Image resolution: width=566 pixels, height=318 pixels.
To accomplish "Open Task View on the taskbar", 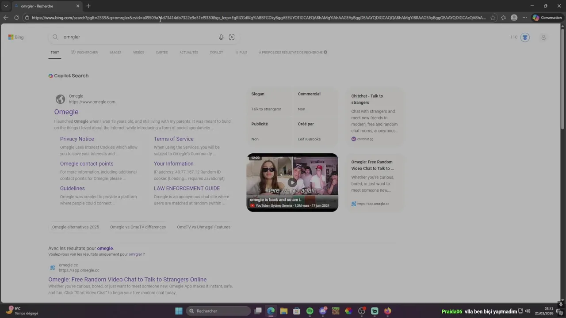I will [258, 311].
